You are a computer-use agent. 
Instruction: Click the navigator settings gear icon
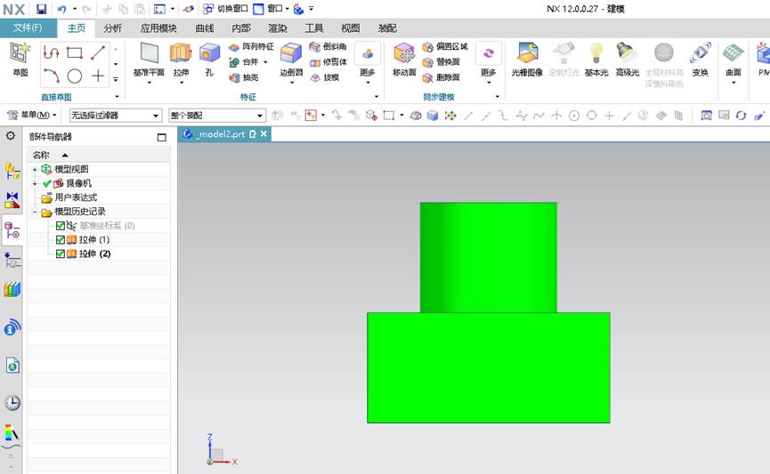[x=11, y=136]
